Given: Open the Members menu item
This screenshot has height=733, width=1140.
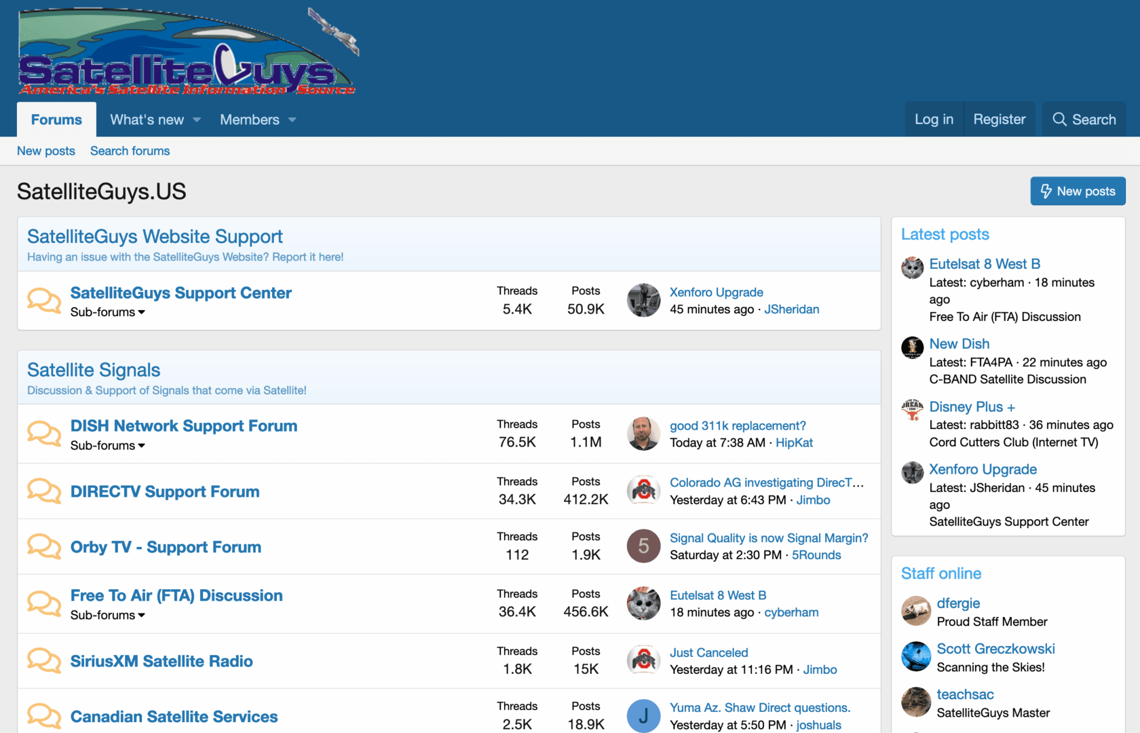Looking at the screenshot, I should click(249, 119).
